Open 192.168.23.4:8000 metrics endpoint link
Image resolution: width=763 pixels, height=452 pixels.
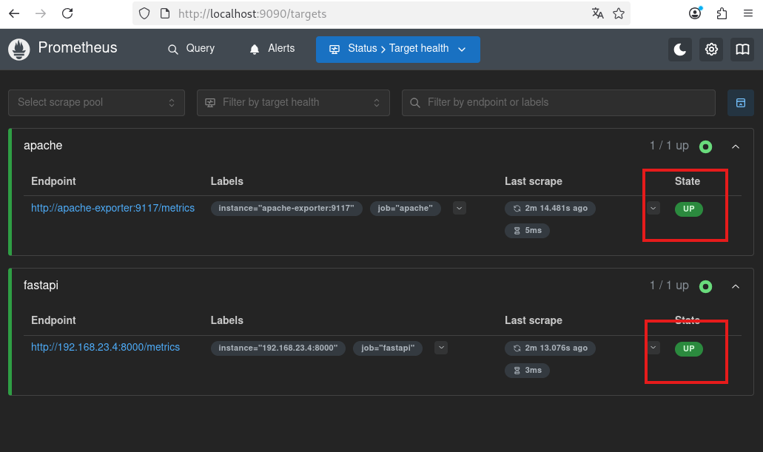[105, 347]
